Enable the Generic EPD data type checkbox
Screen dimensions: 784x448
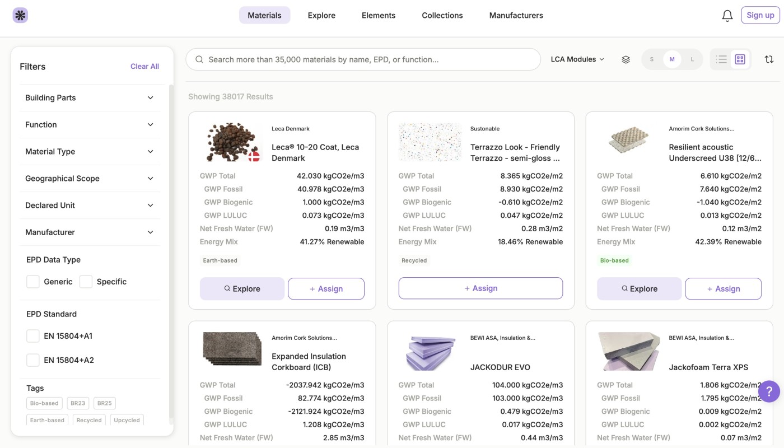coord(33,282)
